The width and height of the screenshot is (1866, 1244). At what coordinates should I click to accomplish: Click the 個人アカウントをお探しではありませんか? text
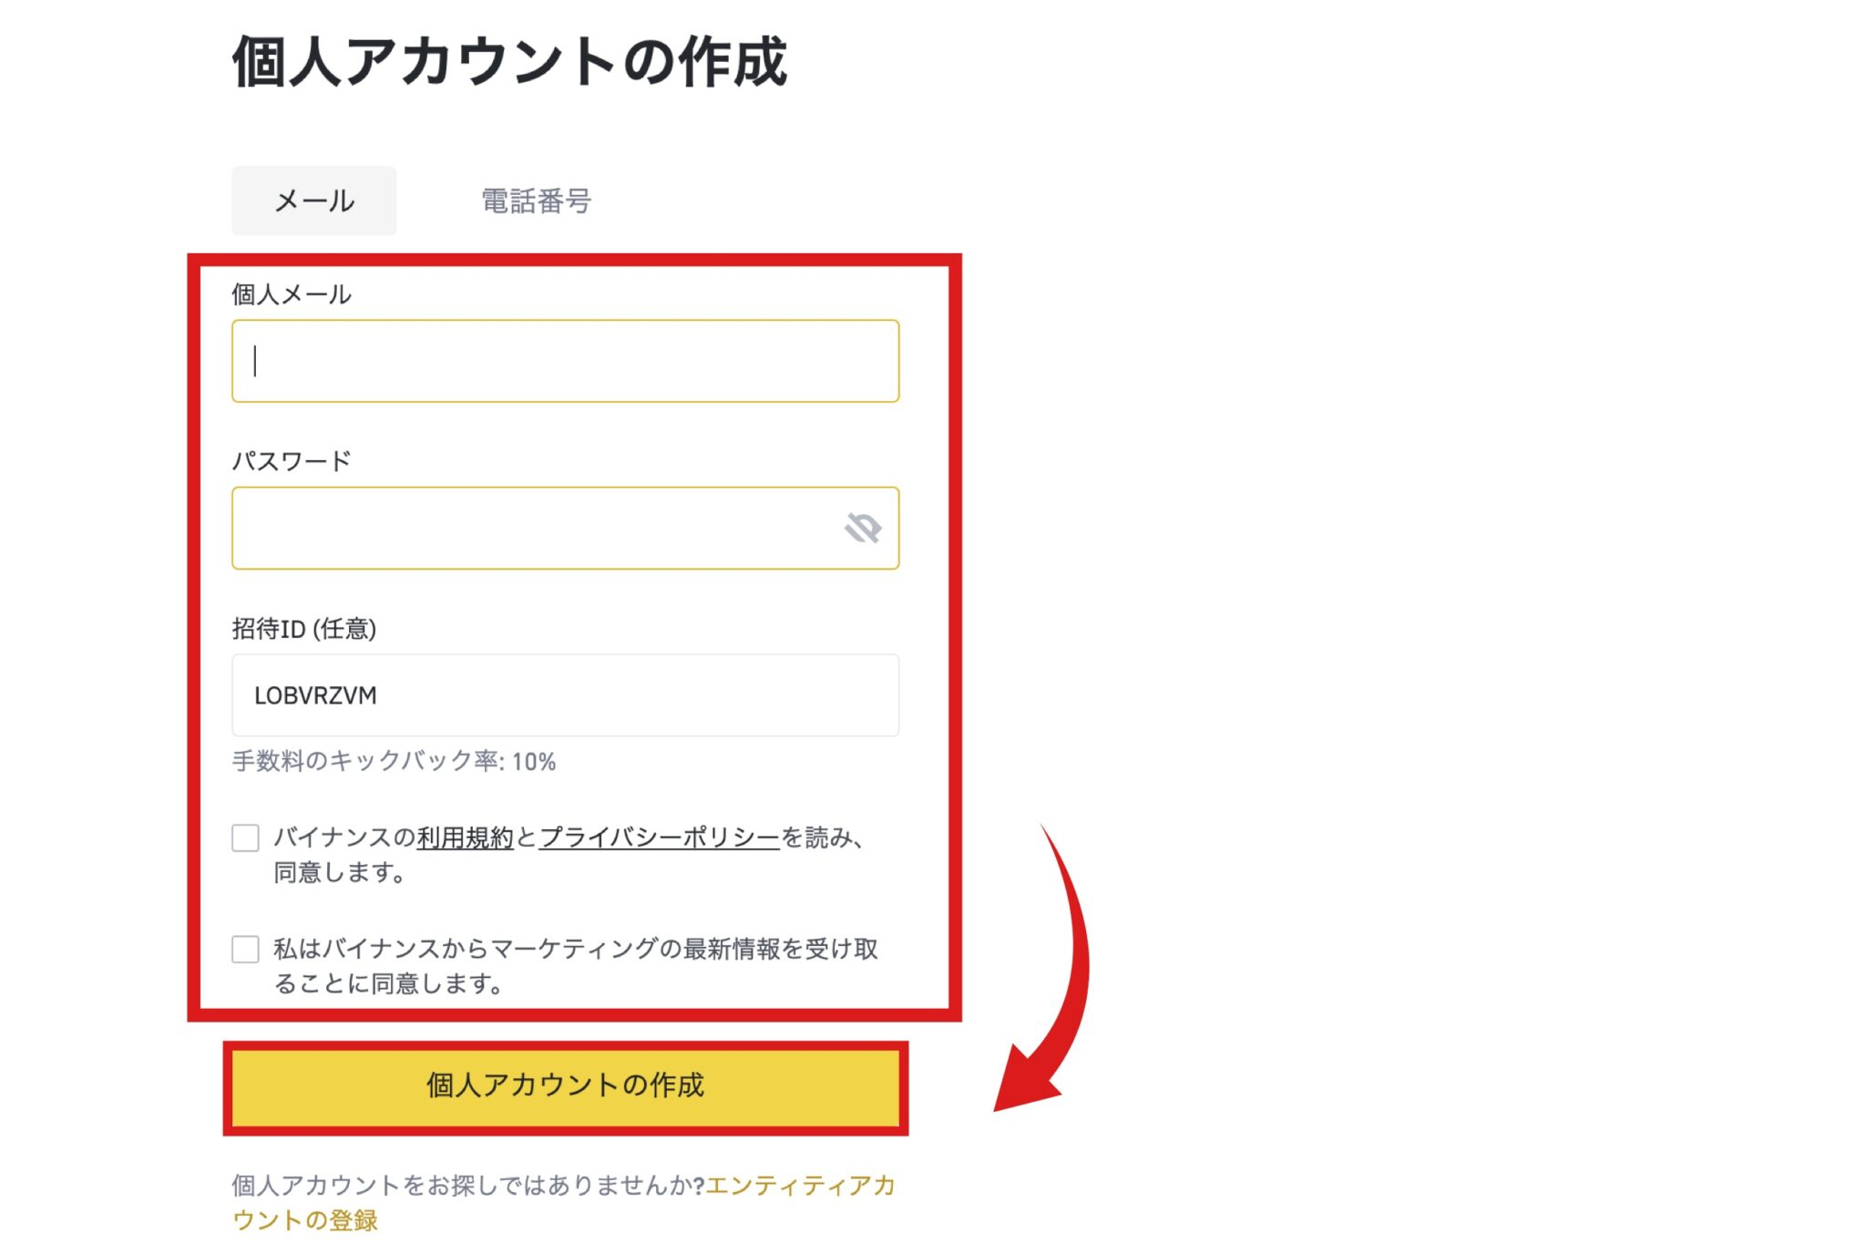tap(468, 1185)
